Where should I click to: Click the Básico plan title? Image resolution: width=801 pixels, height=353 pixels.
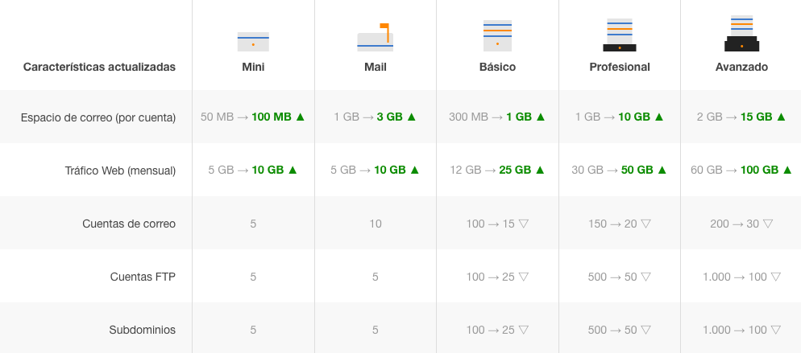tap(497, 67)
